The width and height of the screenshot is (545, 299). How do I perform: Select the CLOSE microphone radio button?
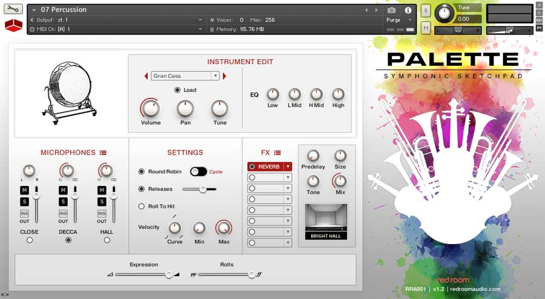(x=30, y=240)
